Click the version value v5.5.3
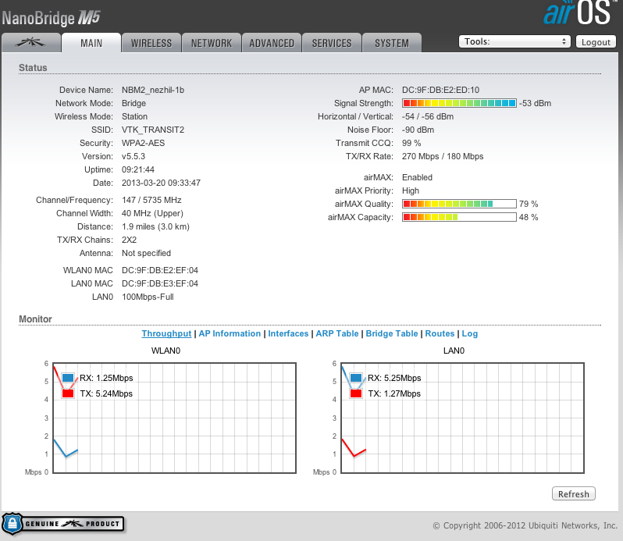The image size is (623, 541). coord(133,156)
